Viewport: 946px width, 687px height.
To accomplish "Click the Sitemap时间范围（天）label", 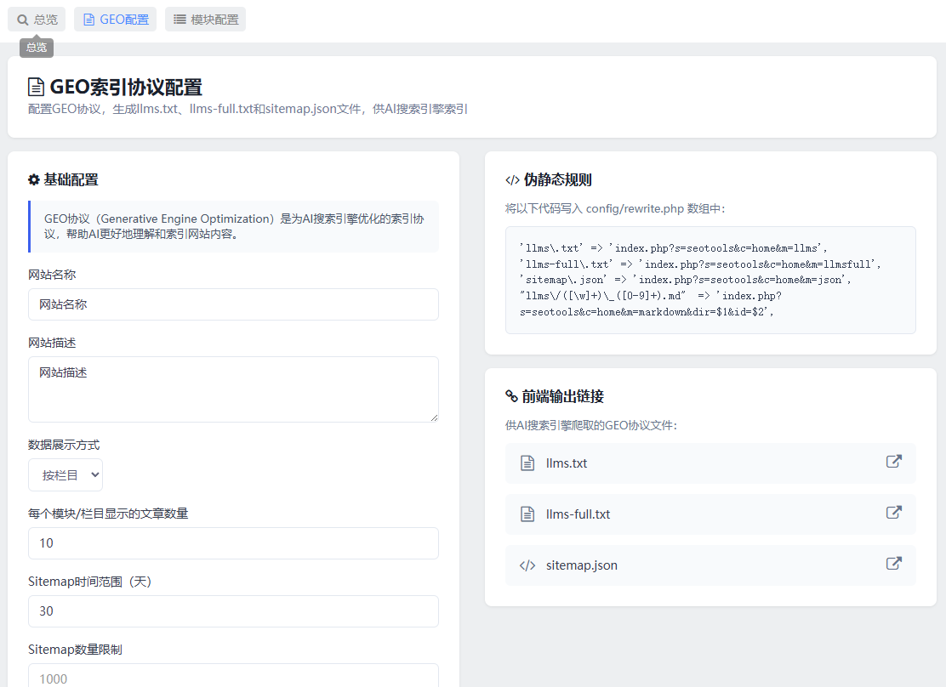I will point(90,582).
